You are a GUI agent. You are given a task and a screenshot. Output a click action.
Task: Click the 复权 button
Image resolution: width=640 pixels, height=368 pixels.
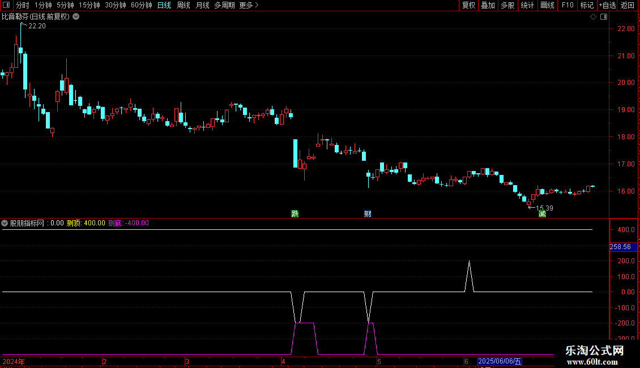(468, 5)
